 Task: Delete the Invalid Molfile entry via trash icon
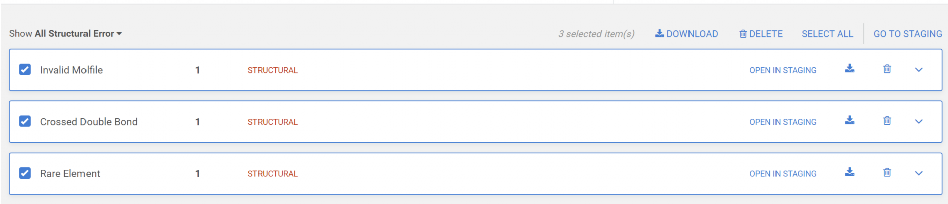tap(887, 69)
